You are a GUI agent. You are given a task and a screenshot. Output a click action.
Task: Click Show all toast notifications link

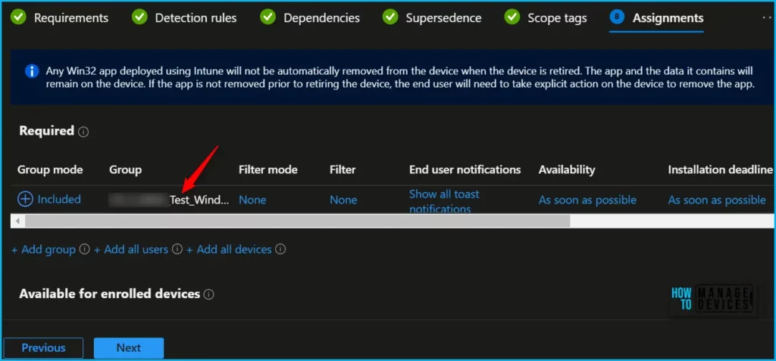tap(444, 201)
